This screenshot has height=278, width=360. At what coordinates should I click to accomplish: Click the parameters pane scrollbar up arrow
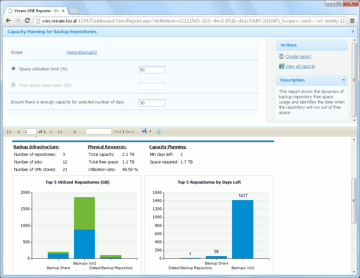click(354, 40)
